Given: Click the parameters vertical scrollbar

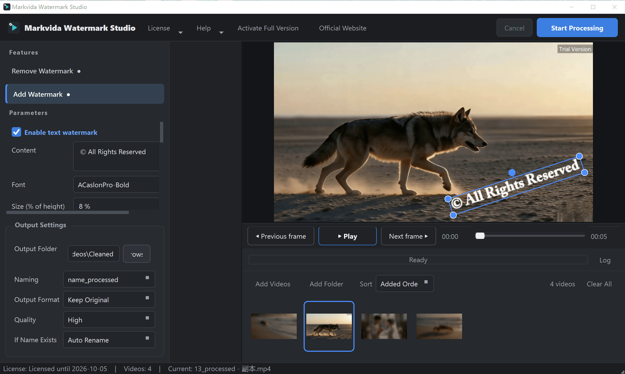Looking at the screenshot, I should point(162,132).
